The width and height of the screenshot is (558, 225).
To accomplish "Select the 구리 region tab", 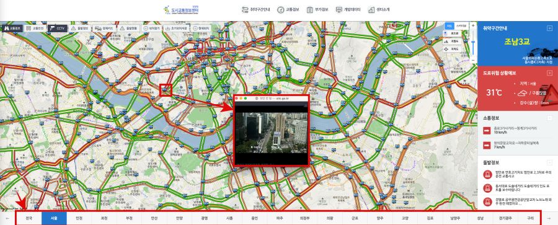I will [531, 218].
